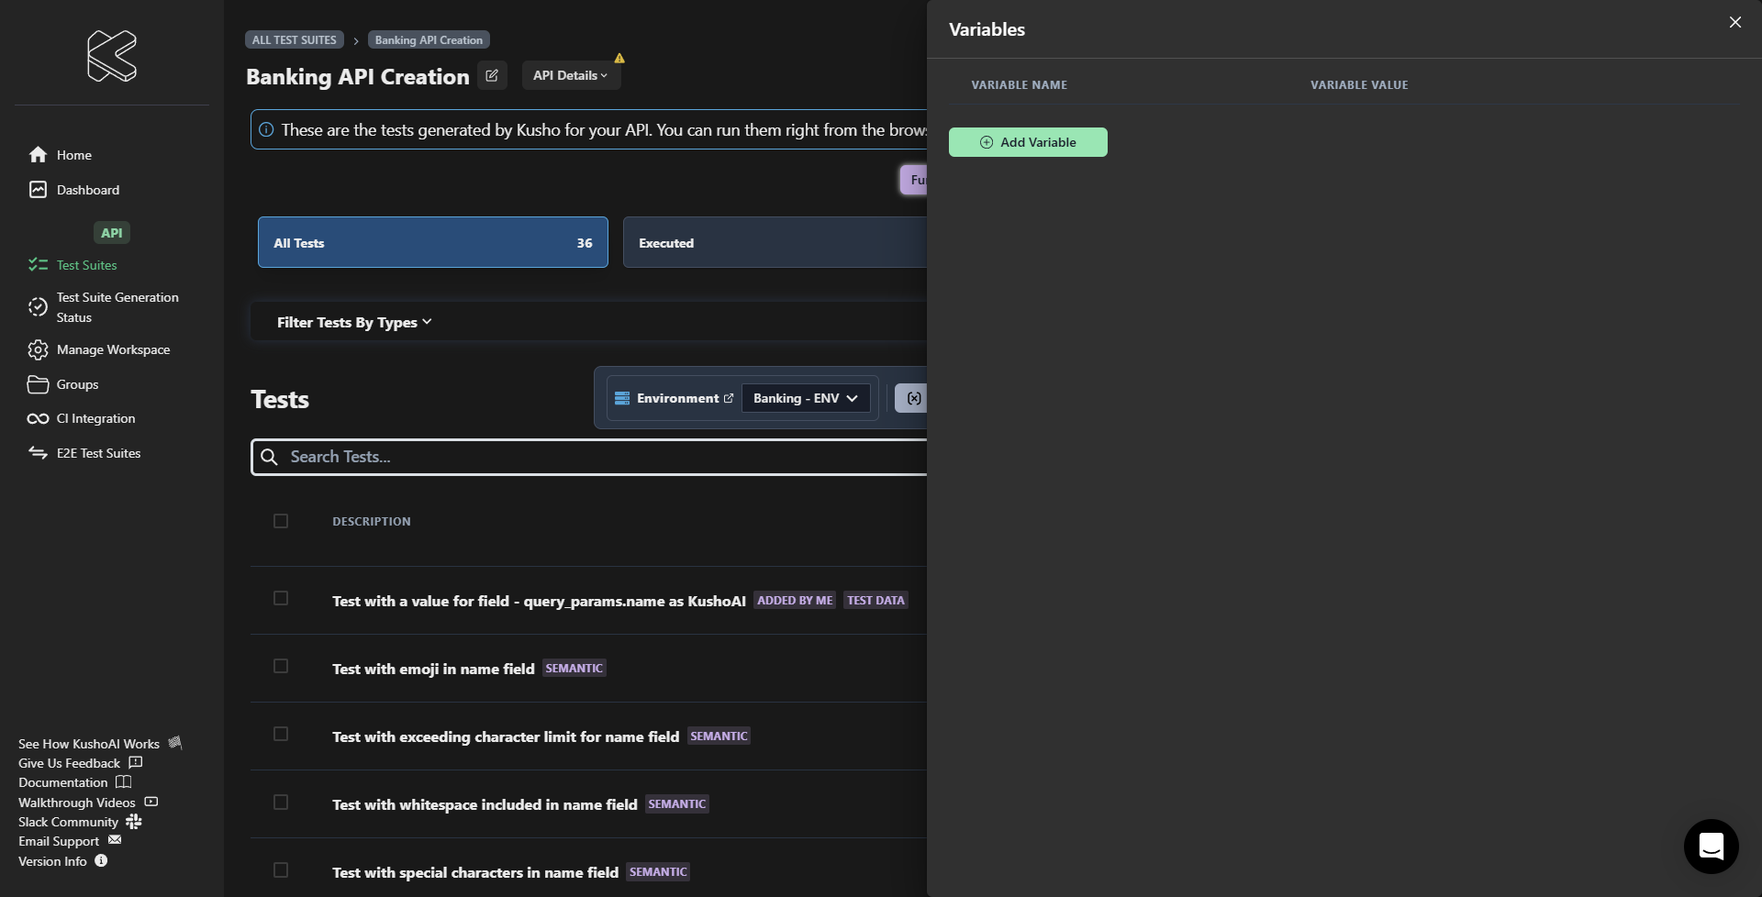Click the TEST DATA tag

[x=875, y=600]
